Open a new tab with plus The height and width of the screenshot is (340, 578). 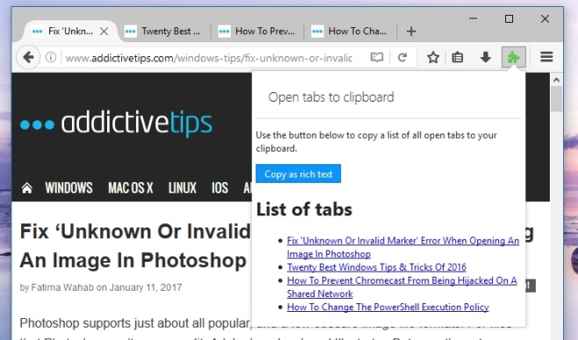coord(411,32)
